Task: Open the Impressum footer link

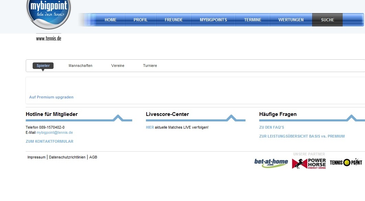Action: click(x=36, y=157)
